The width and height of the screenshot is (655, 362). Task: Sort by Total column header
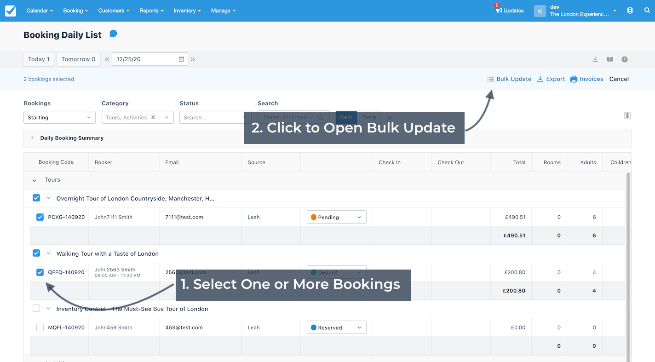pyautogui.click(x=519, y=162)
